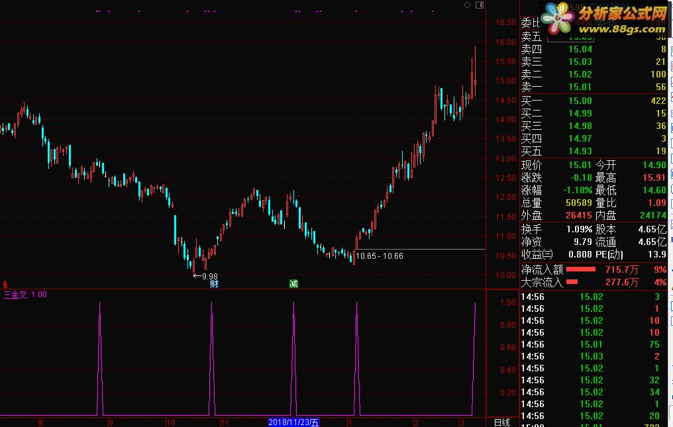Click the 今开 value 14.90
The image size is (673, 427).
click(654, 166)
